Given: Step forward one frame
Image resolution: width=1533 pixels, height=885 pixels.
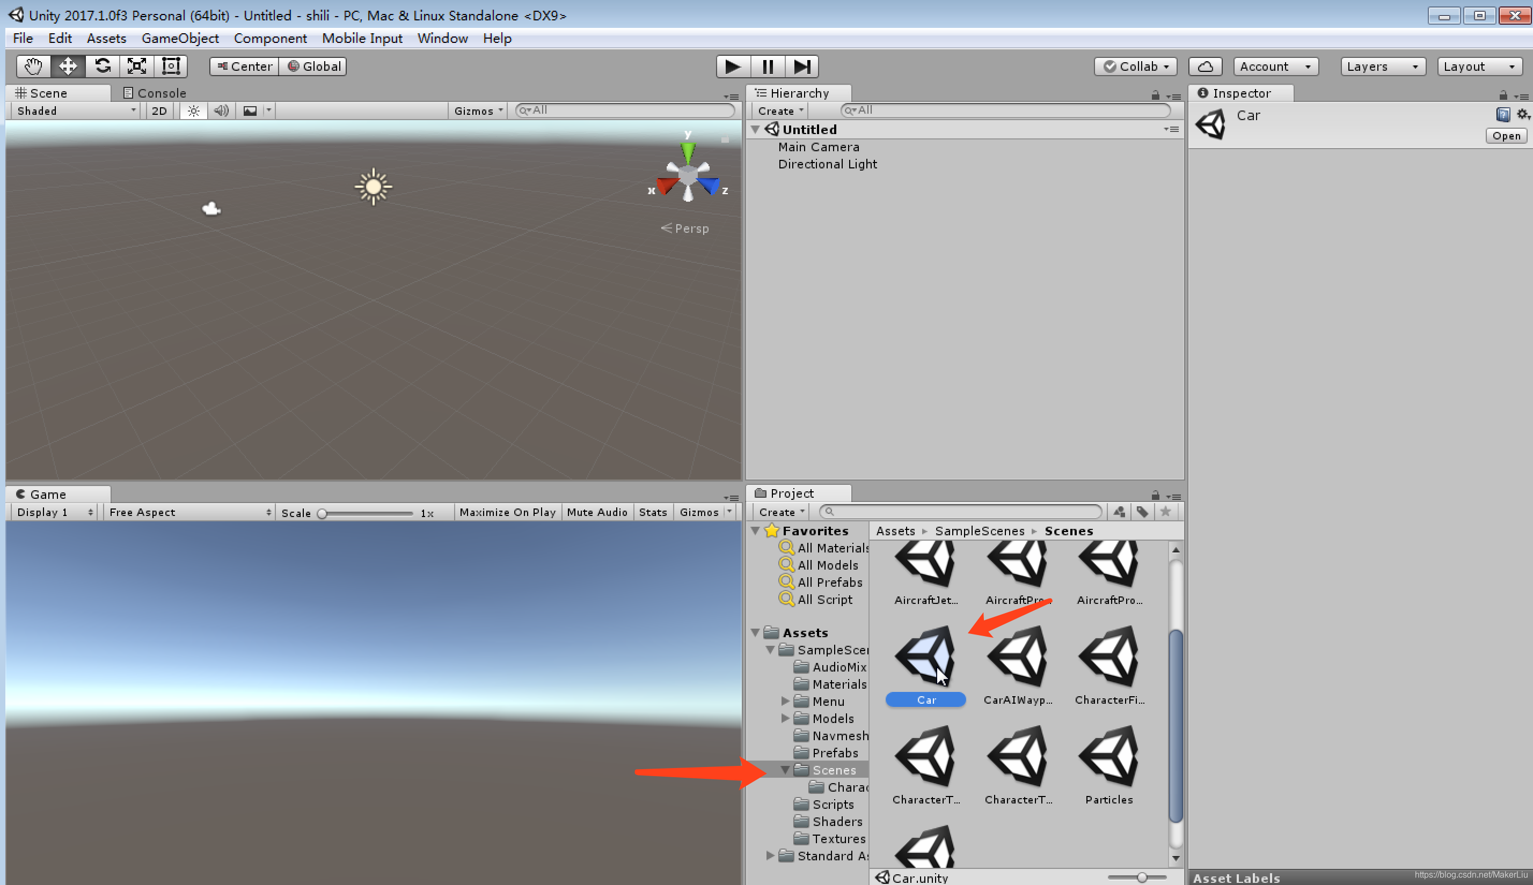Looking at the screenshot, I should tap(801, 67).
